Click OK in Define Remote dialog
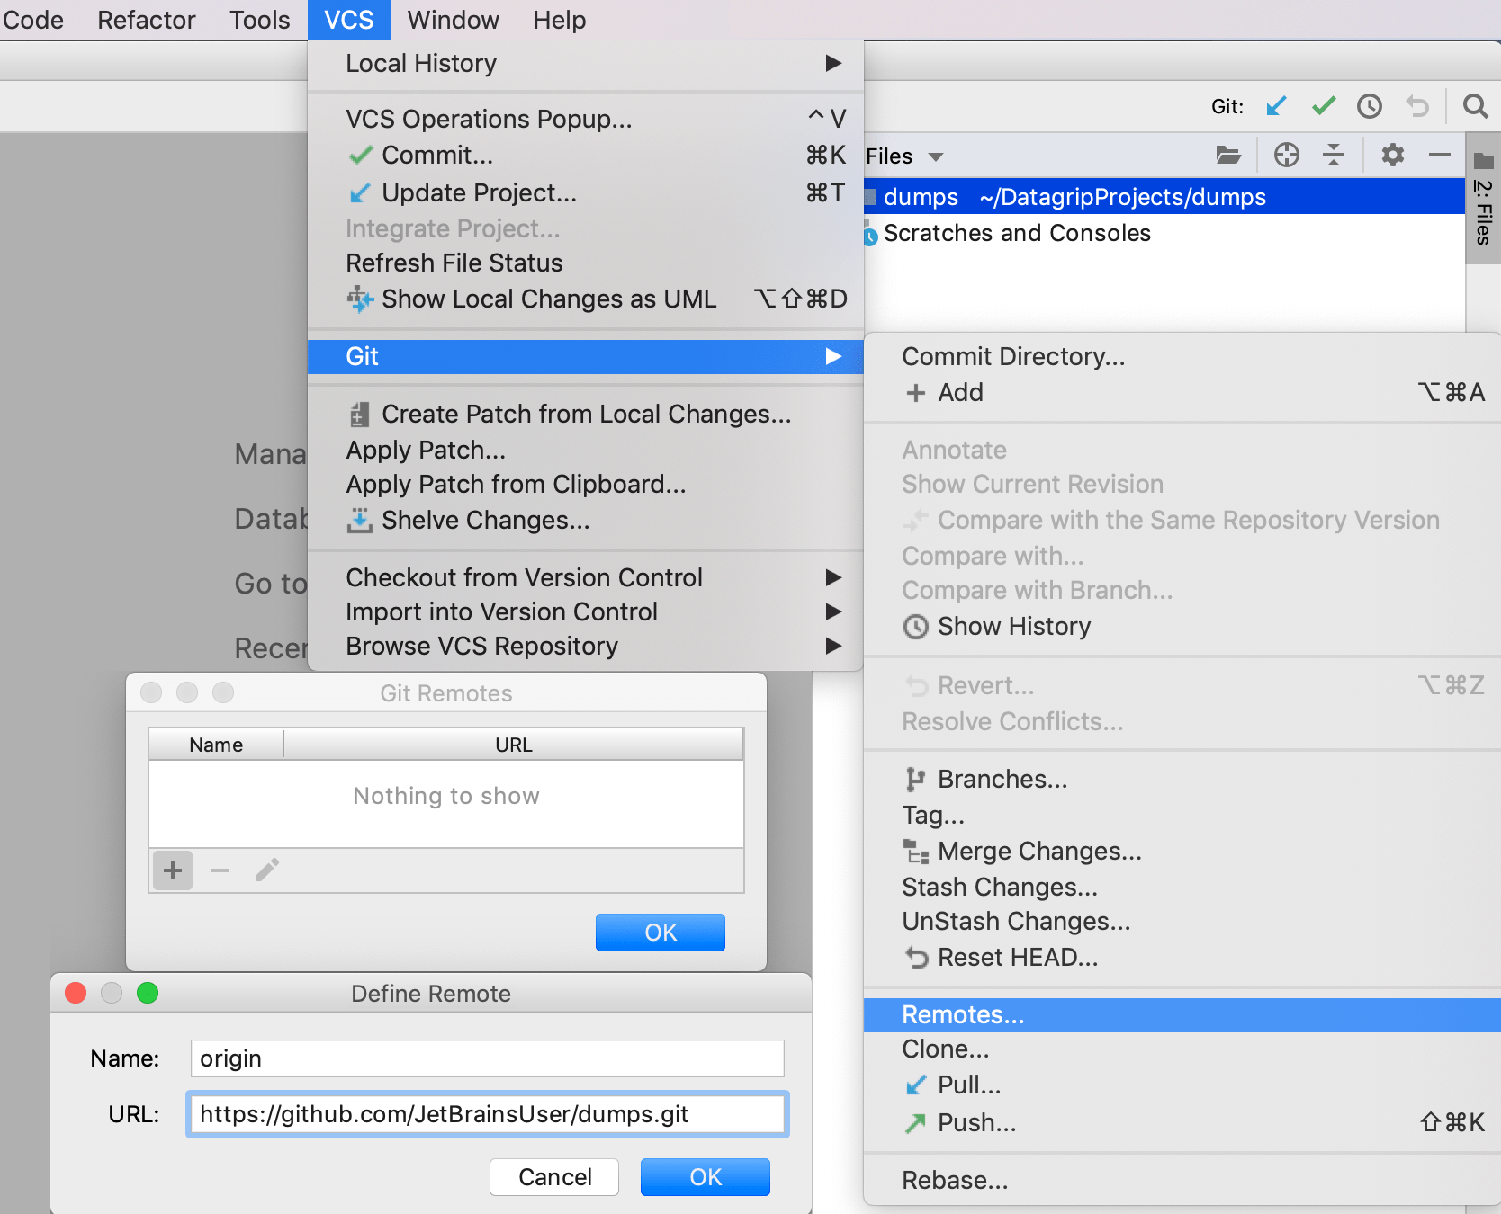 [706, 1177]
